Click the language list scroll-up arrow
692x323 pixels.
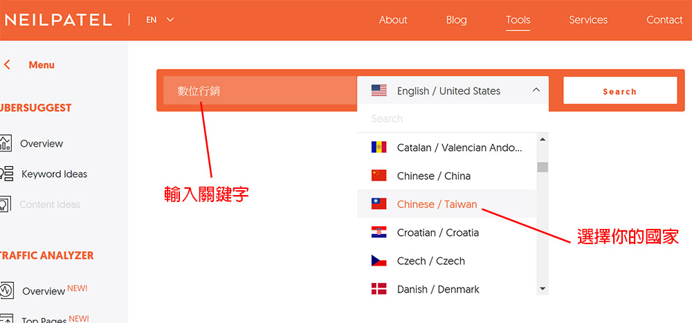coord(543,140)
